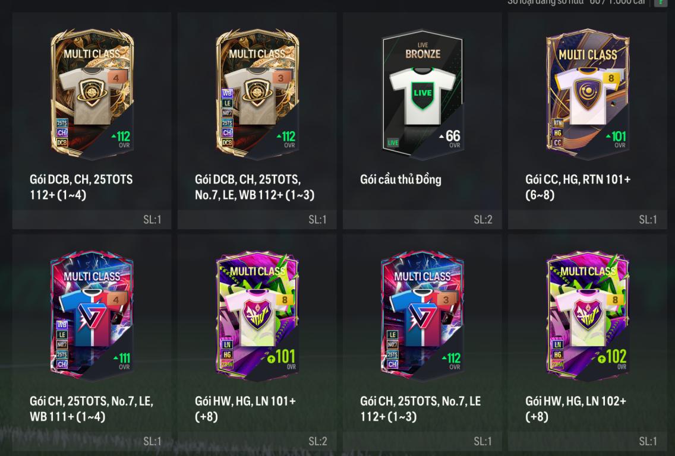This screenshot has width=675, height=456.
Task: Click the WB badge on the 111 OVR pack
Action: 62,324
